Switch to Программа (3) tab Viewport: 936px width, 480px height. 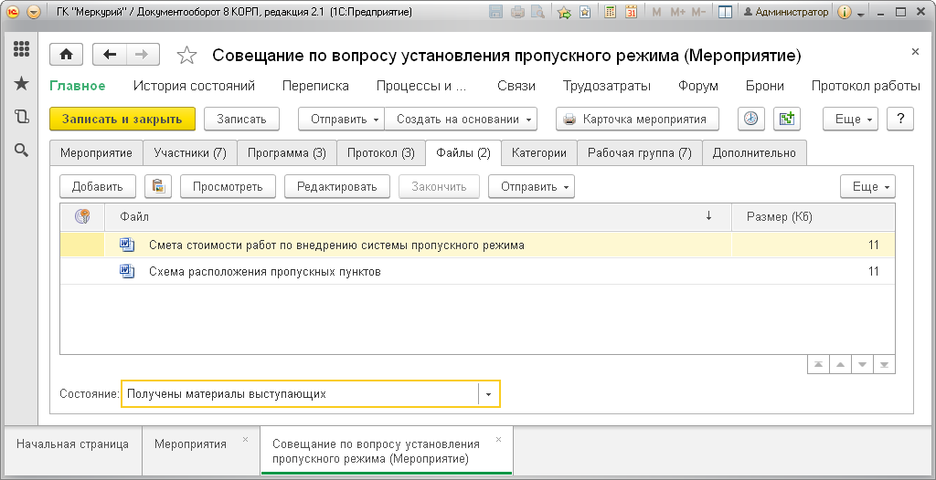point(287,152)
